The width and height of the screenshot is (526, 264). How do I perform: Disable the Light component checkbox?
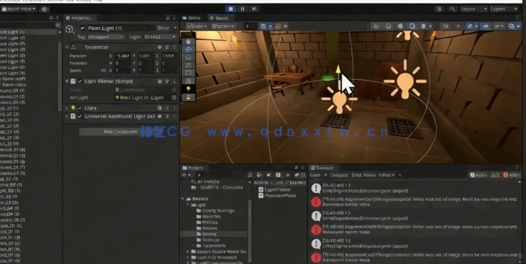pos(80,108)
